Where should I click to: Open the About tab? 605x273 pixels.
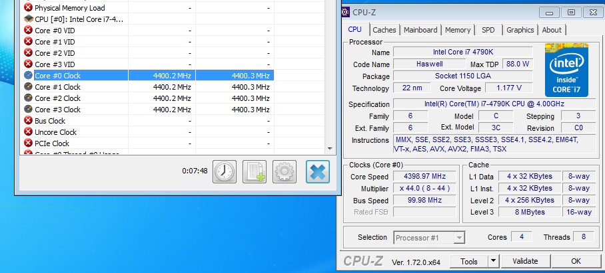tap(552, 30)
